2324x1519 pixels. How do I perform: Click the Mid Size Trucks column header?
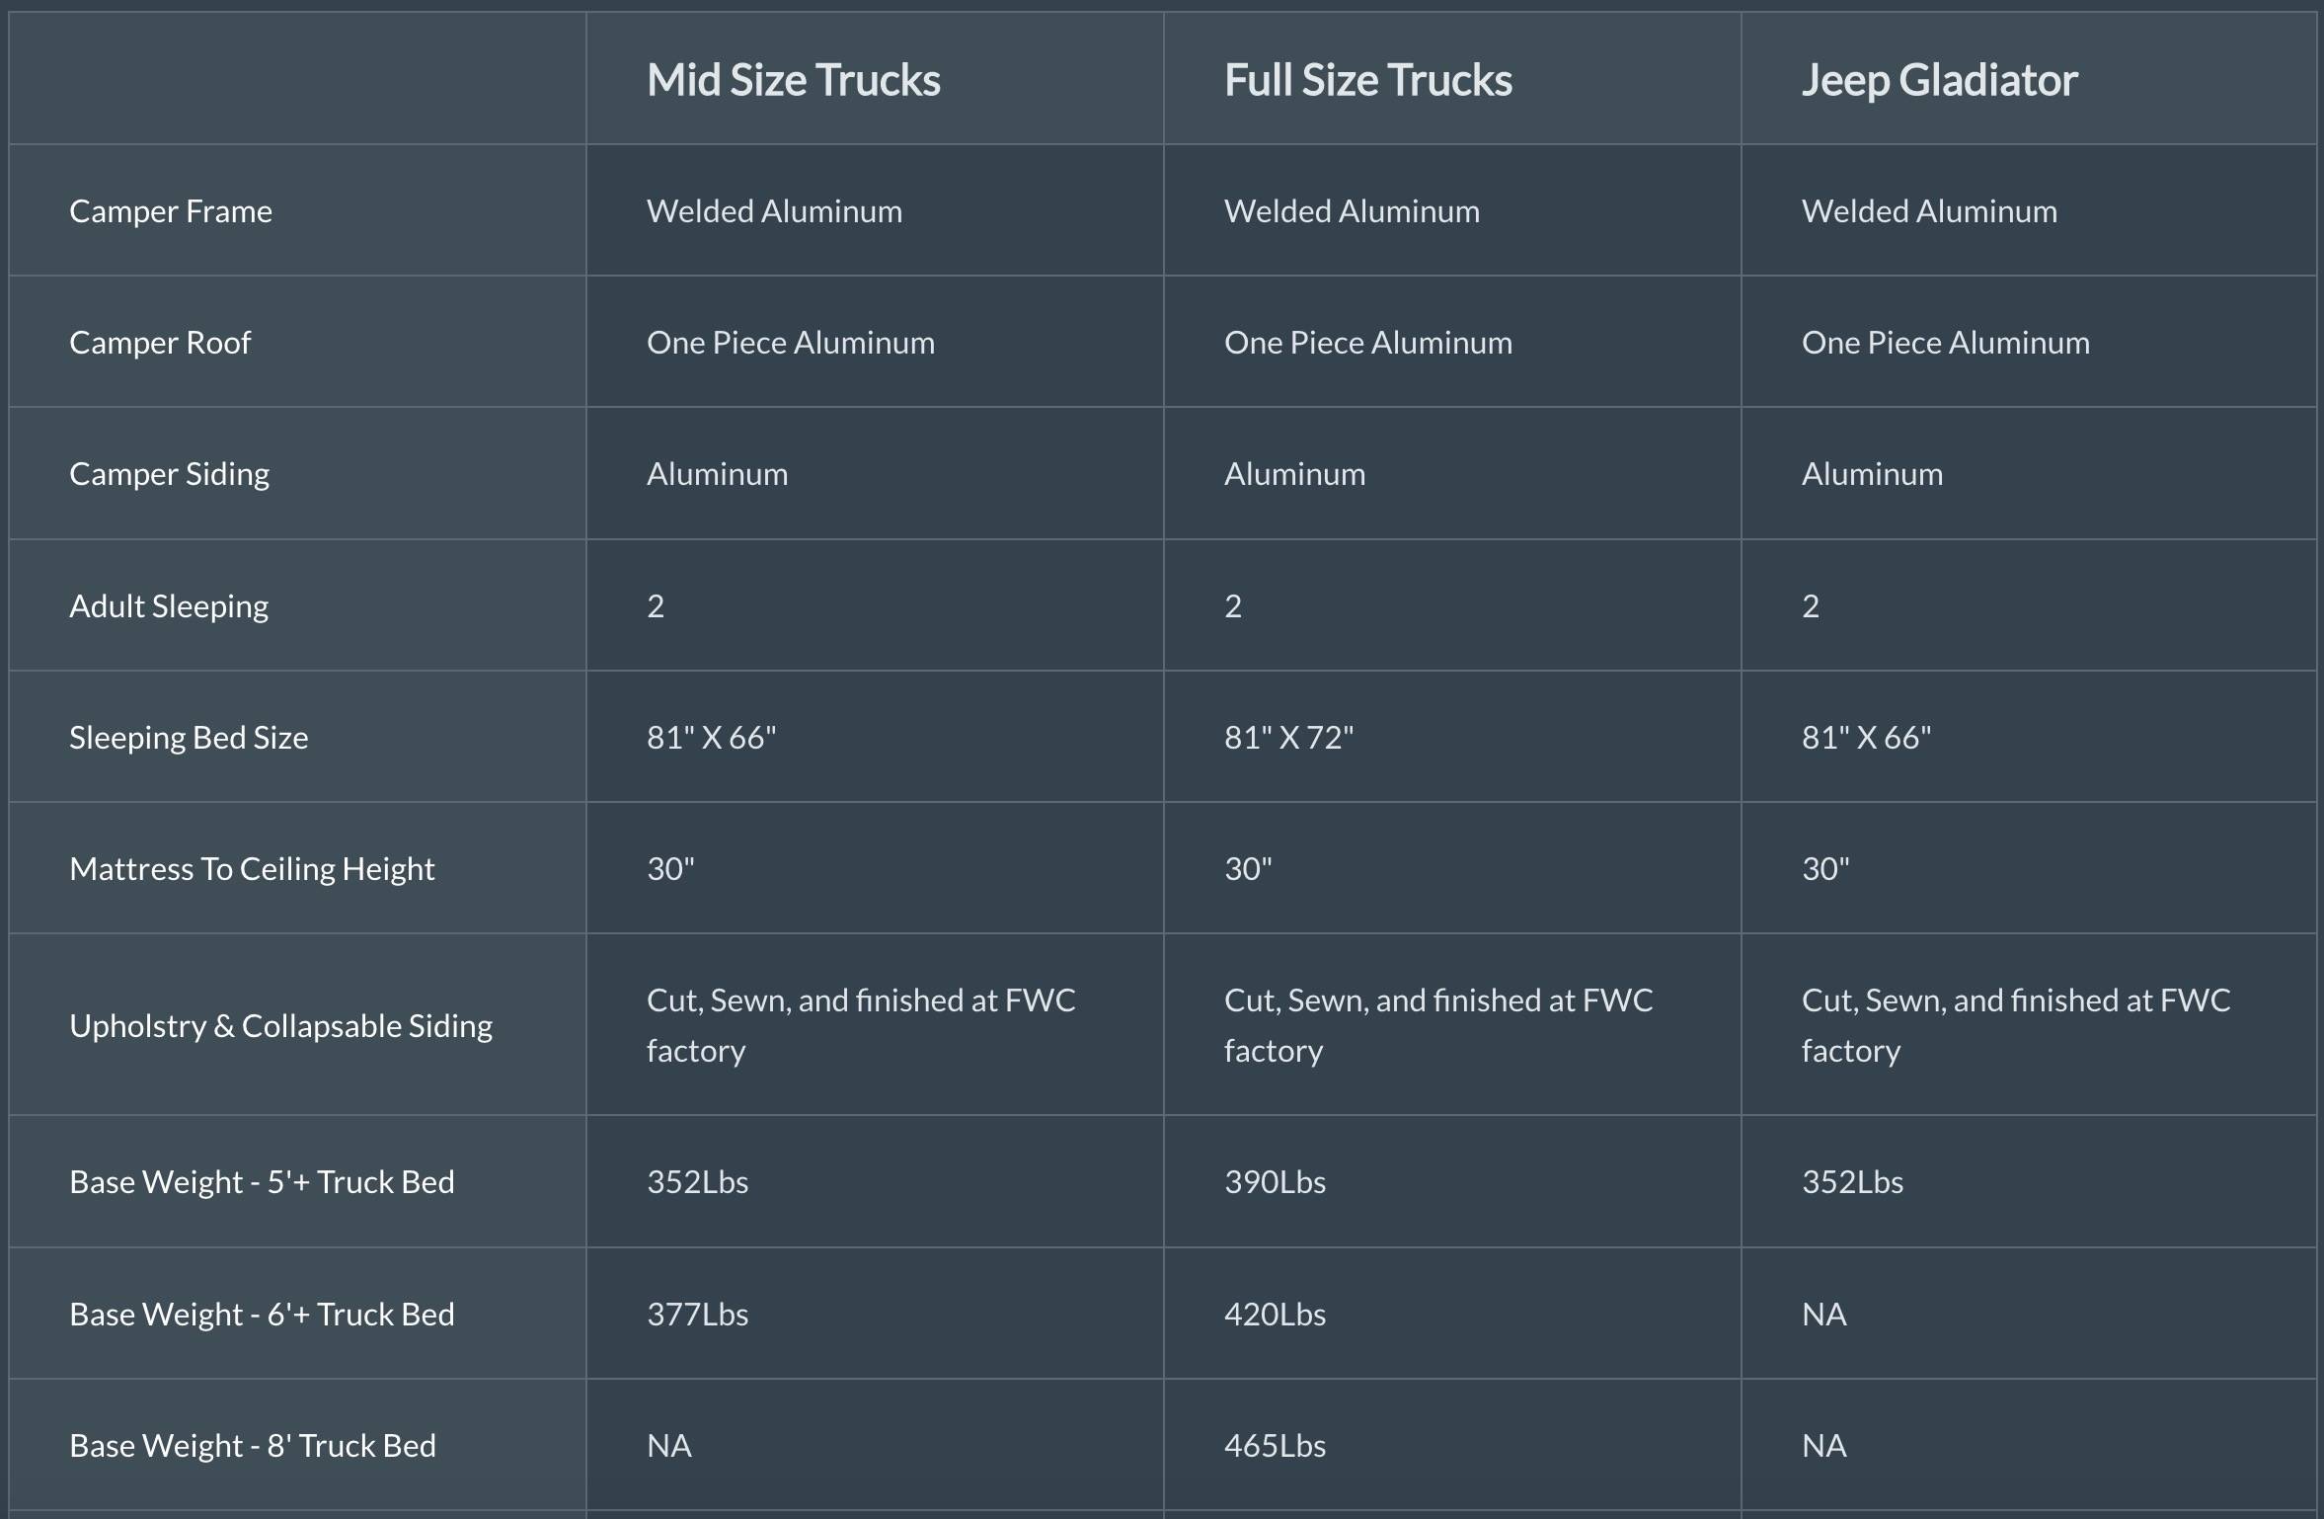(793, 80)
